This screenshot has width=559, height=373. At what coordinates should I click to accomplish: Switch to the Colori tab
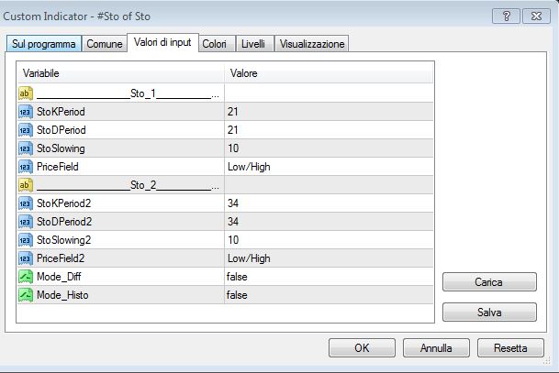pyautogui.click(x=214, y=44)
